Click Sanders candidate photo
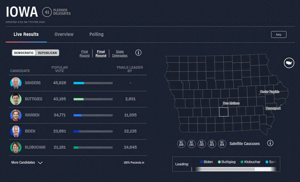This screenshot has width=300, height=182. pos(16,83)
